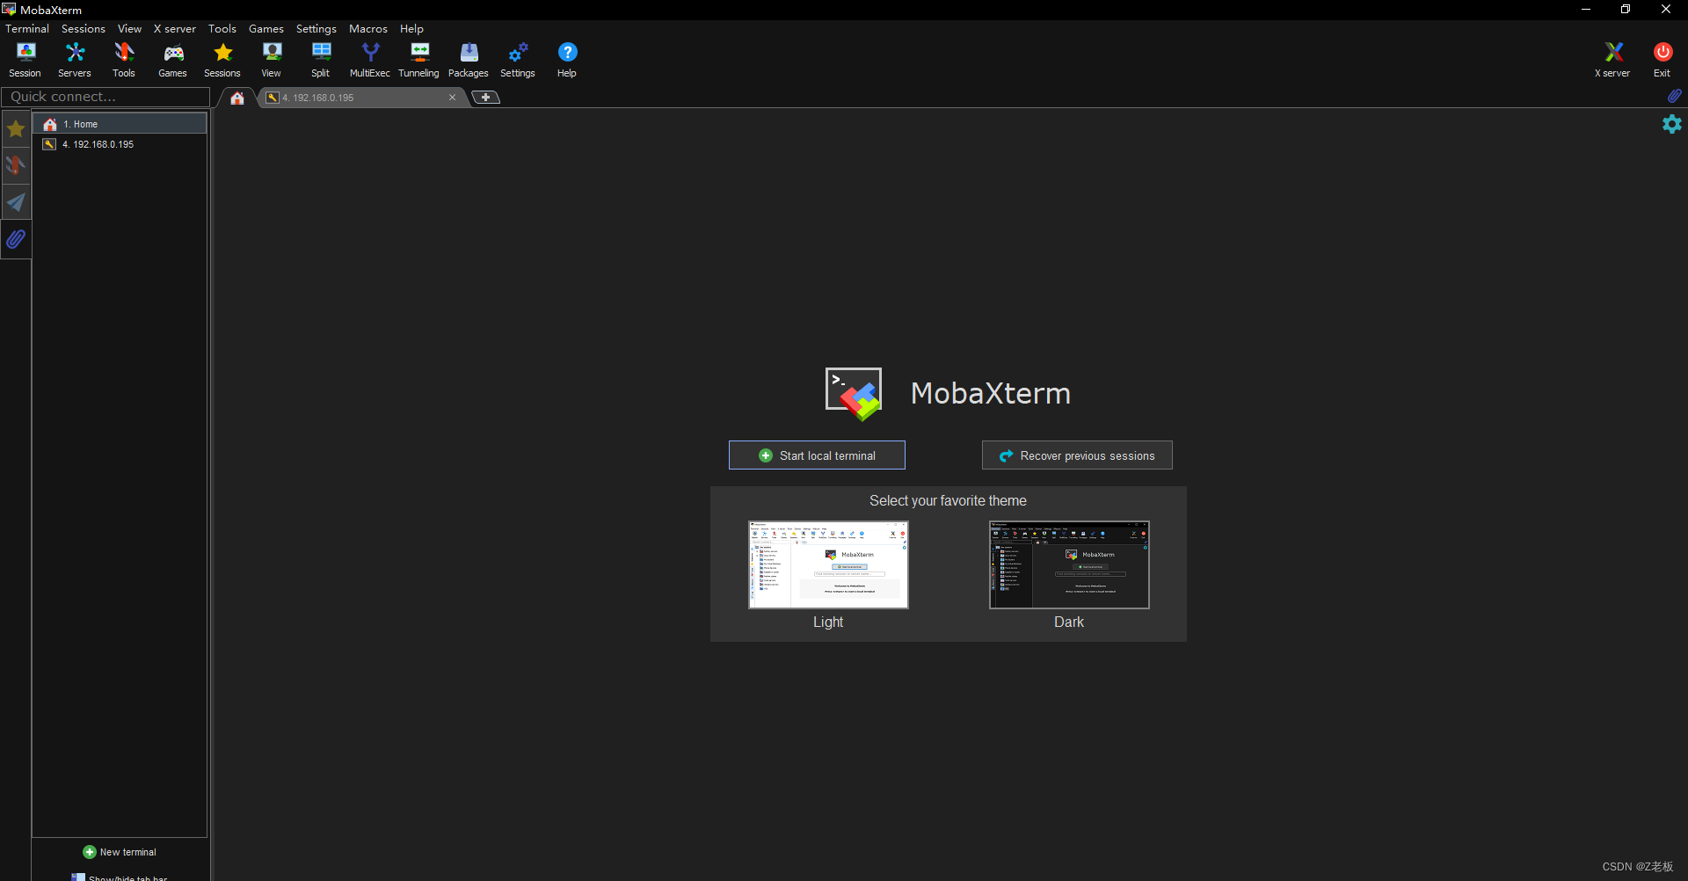Open the Tools toolbar icon
The height and width of the screenshot is (881, 1688).
click(124, 60)
